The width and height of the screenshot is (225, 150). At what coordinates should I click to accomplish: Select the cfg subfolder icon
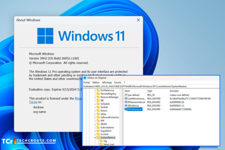coord(101,141)
